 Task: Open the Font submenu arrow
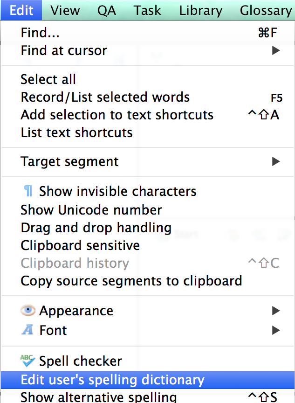click(276, 330)
